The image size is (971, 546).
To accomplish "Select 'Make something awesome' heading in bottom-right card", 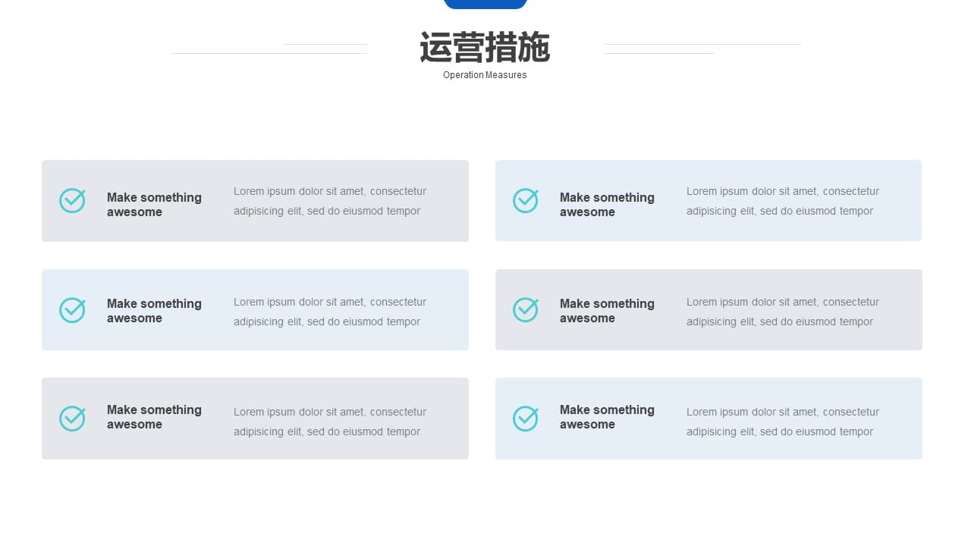I will pyautogui.click(x=607, y=417).
